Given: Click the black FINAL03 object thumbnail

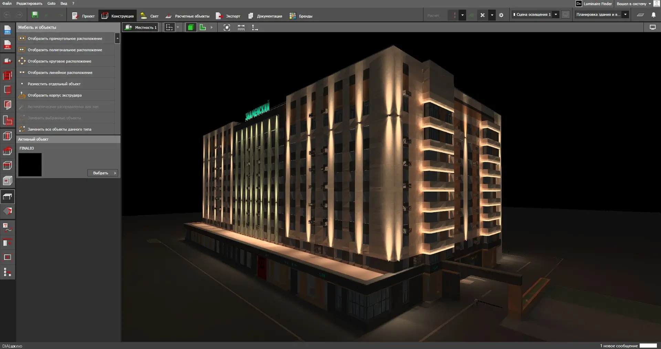Looking at the screenshot, I should click(x=30, y=165).
